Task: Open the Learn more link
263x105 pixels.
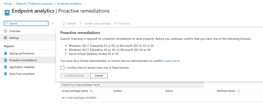Action: [172, 61]
